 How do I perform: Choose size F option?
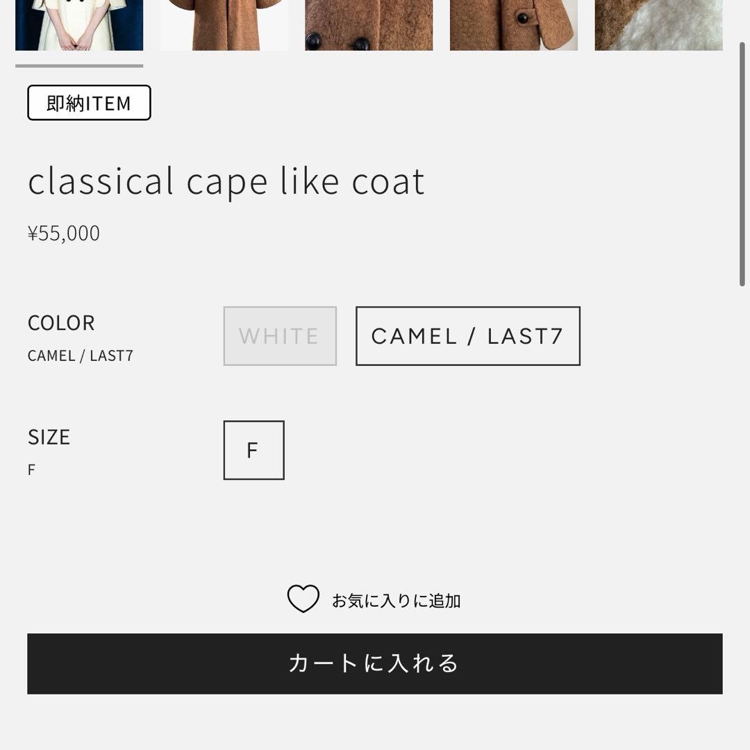(253, 450)
